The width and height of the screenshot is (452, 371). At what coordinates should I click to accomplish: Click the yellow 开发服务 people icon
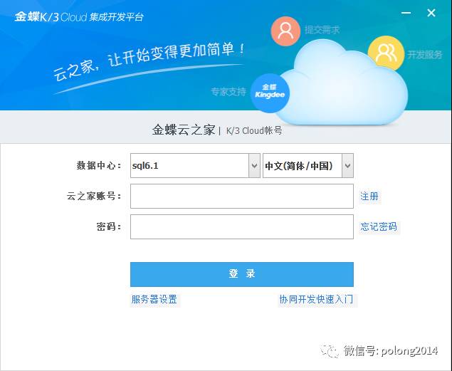click(x=386, y=53)
